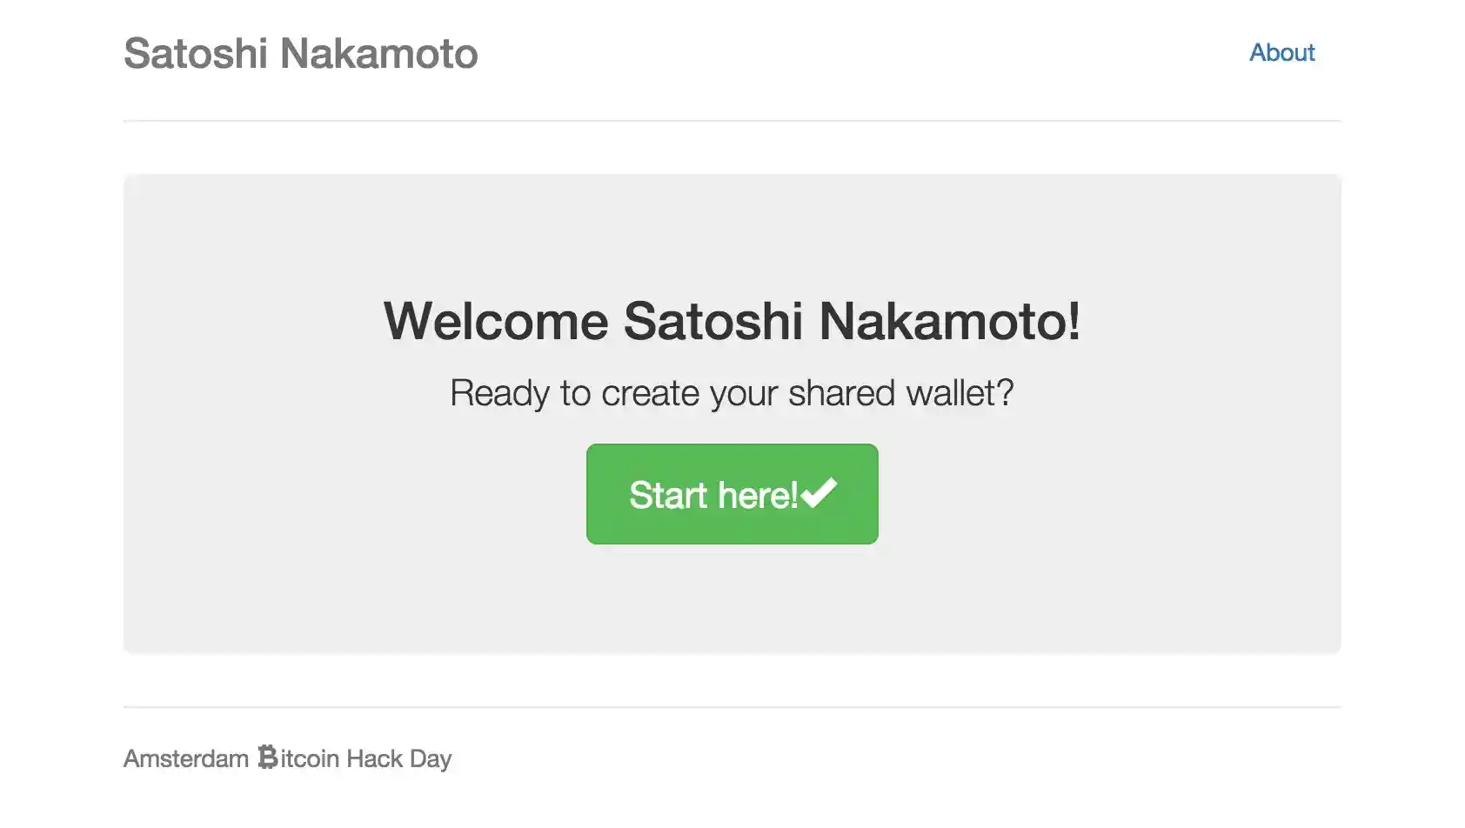Click the 'itcoin' text after the footer Bitcoin symbol

(310, 758)
